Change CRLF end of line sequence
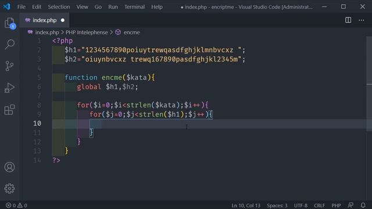Viewport: 372px width, 209px height. (x=319, y=205)
